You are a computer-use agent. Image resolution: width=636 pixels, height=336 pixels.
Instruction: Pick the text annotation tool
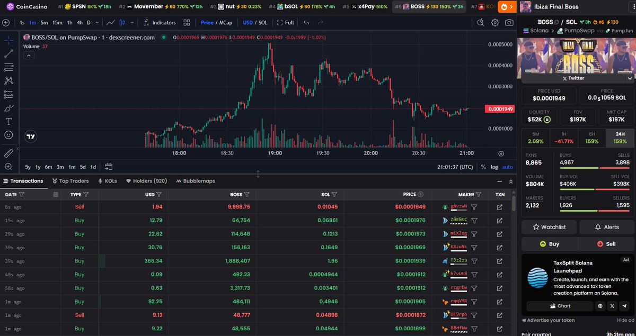8,121
